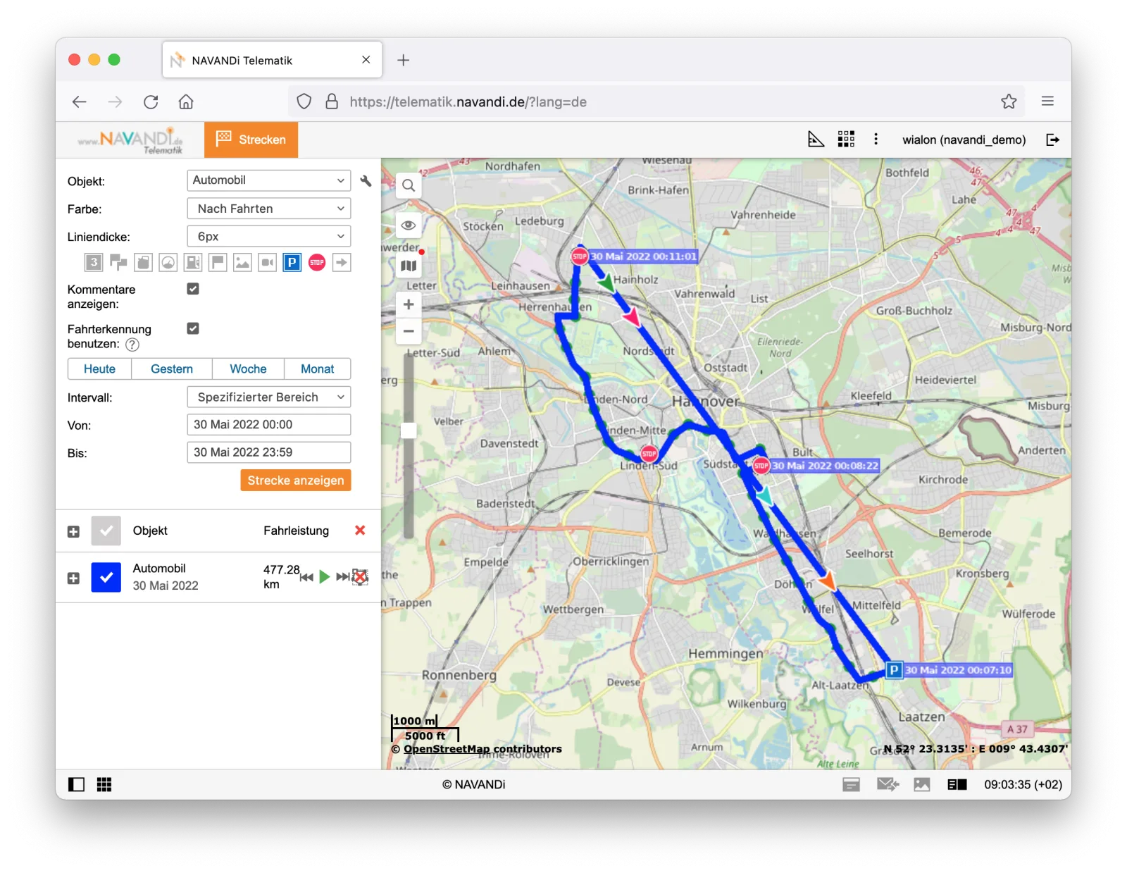
Task: Open the three-dot more menu in header
Action: point(876,140)
